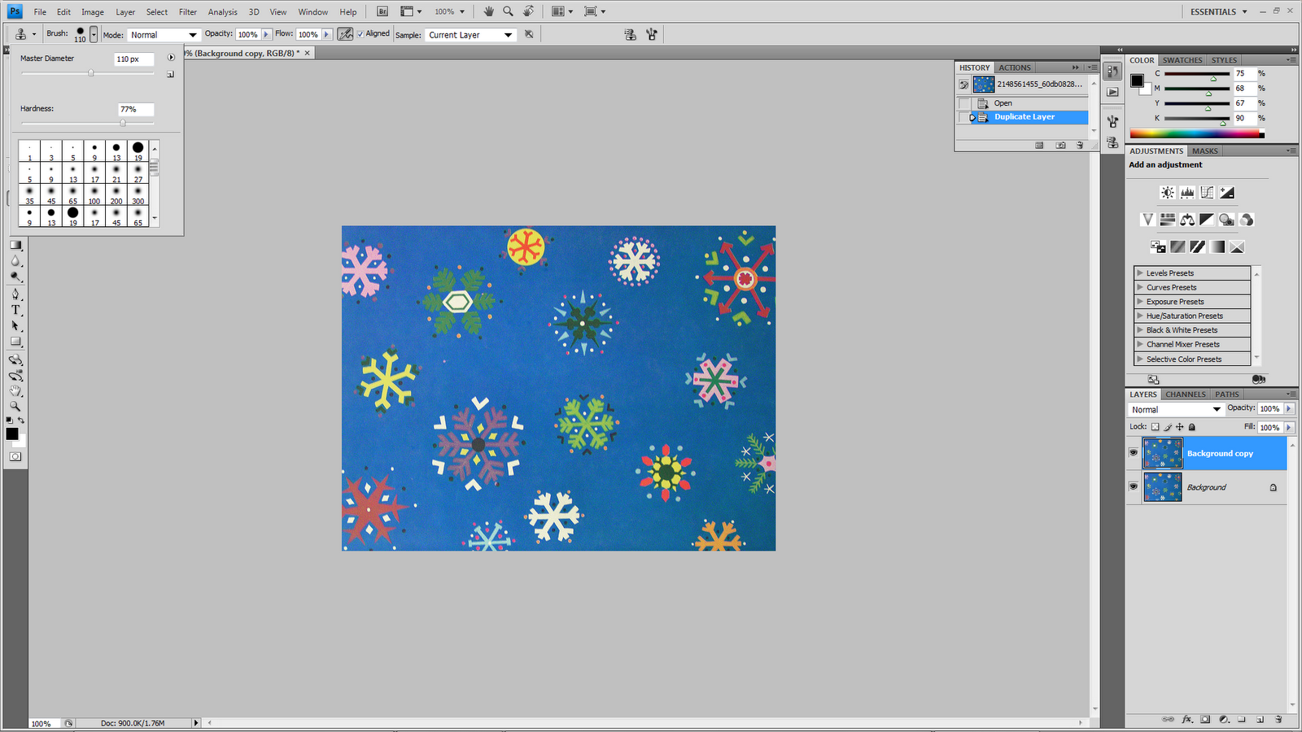
Task: Expand the Levels Presets list
Action: coord(1140,273)
